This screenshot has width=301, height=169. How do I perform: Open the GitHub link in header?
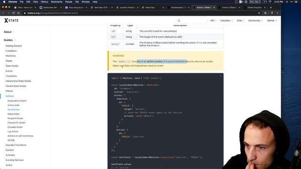point(272,21)
